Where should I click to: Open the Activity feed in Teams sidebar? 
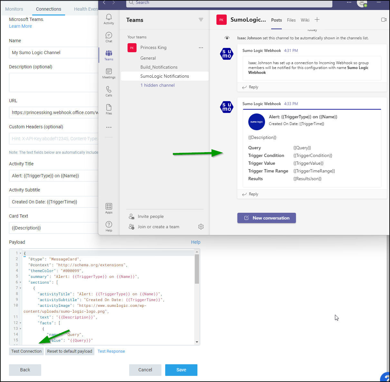(109, 19)
